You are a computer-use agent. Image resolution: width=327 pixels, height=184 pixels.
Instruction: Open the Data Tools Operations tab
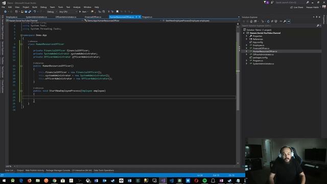(x=104, y=170)
